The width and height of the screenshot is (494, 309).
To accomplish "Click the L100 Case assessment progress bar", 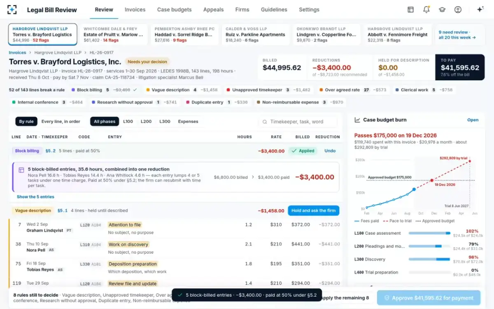I will [429, 233].
